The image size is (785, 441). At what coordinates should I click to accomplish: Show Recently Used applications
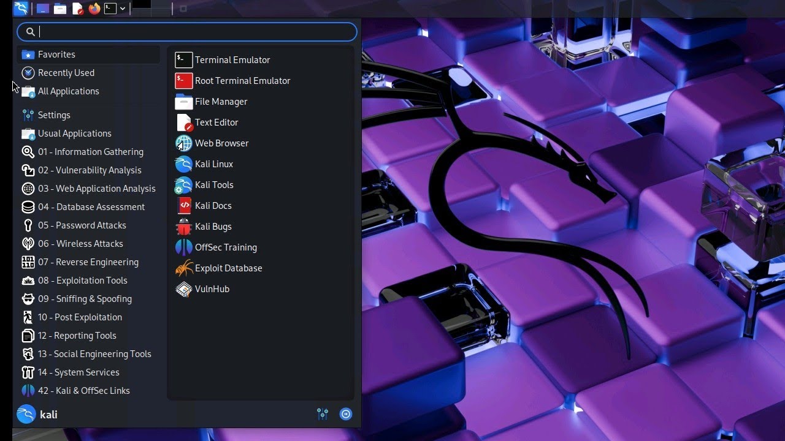88,73
